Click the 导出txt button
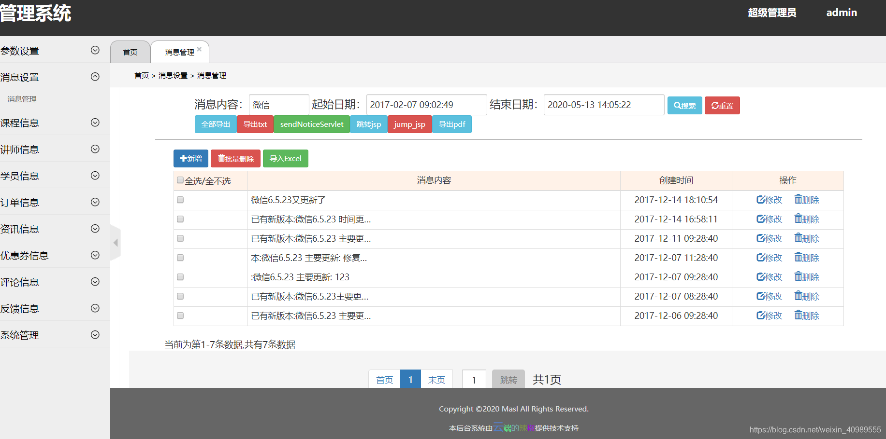The width and height of the screenshot is (886, 439). [255, 124]
